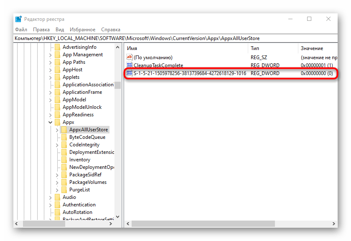The width and height of the screenshot is (351, 241).
Task: Expand the AppReadiness key
Action: (x=51, y=115)
